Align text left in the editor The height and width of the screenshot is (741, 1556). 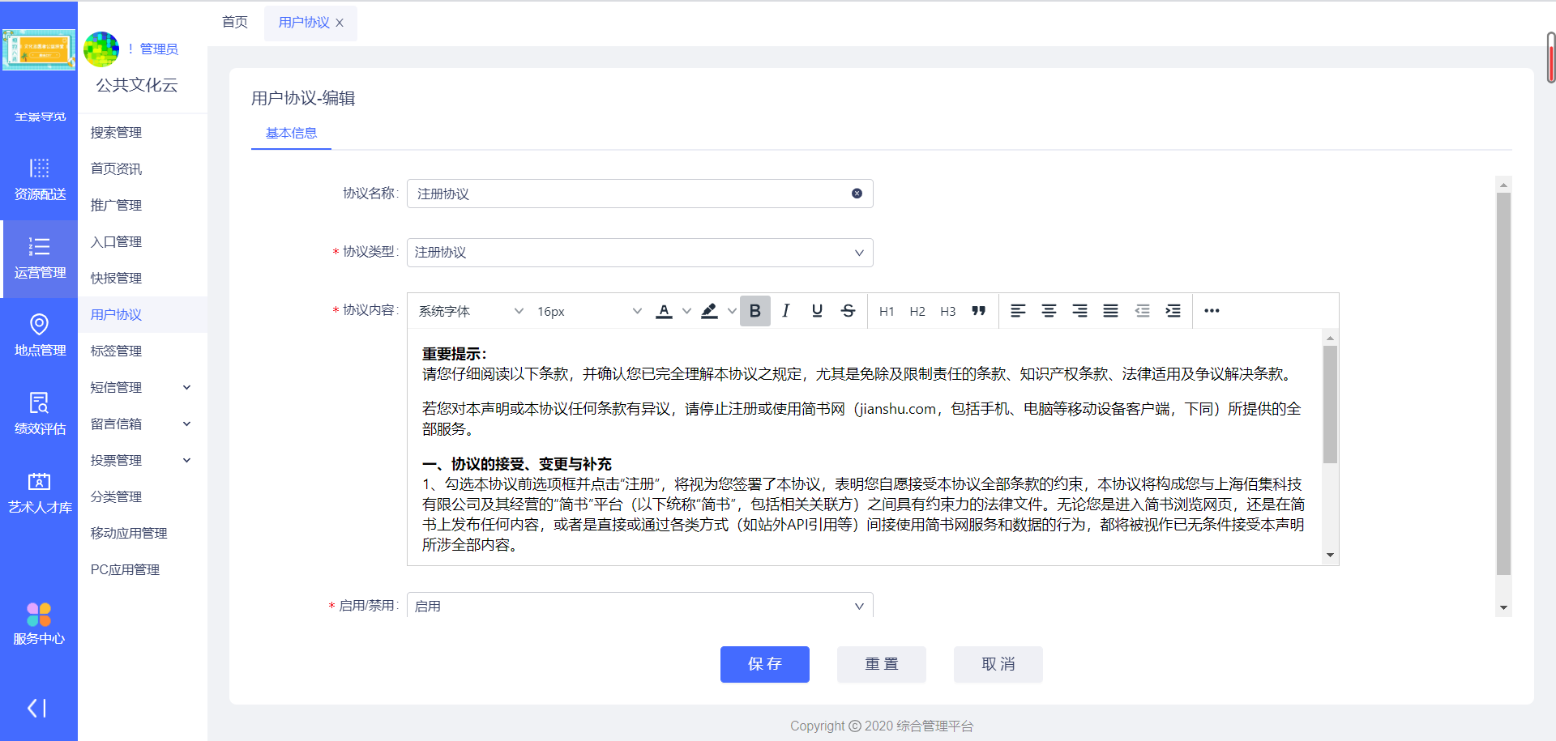tap(1018, 311)
